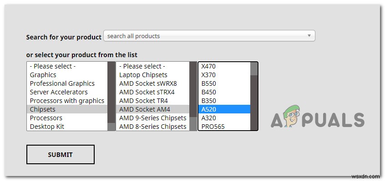Pick X370 chipset model

pos(224,75)
